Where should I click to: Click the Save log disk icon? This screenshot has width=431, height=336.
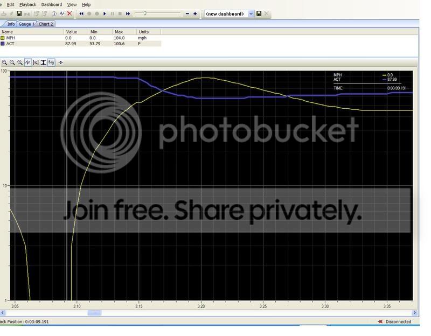pyautogui.click(x=19, y=13)
